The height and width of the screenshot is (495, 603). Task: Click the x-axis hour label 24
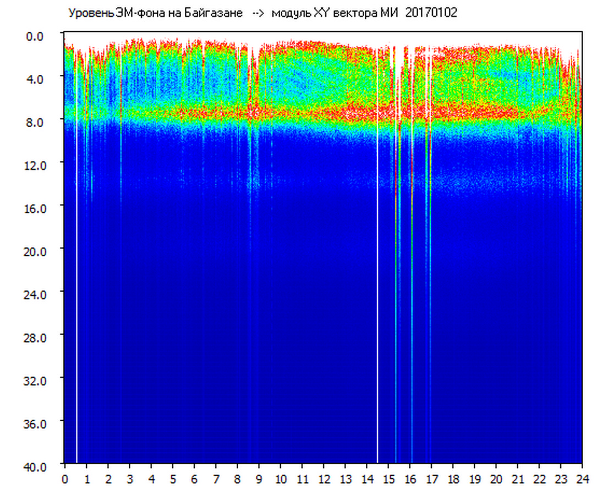582,479
